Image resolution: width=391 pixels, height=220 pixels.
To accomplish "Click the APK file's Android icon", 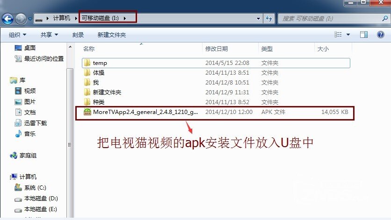I will (87, 112).
